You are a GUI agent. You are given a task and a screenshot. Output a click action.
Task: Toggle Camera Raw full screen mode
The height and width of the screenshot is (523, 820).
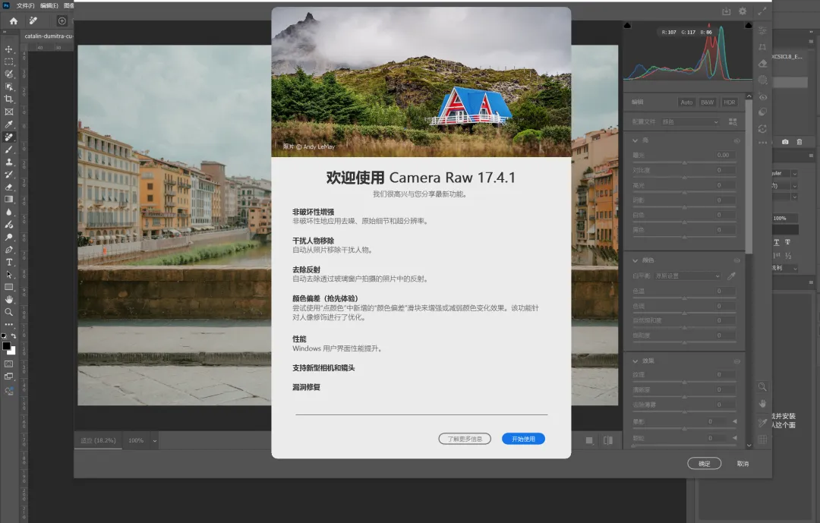pyautogui.click(x=762, y=11)
